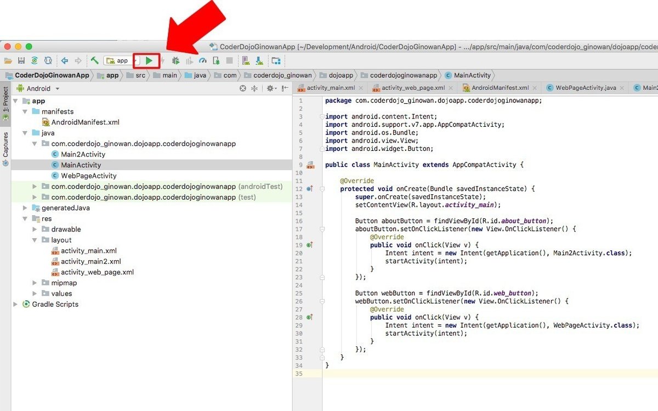The height and width of the screenshot is (411, 658).
Task: Navigate back with the left arrow
Action: point(65,60)
